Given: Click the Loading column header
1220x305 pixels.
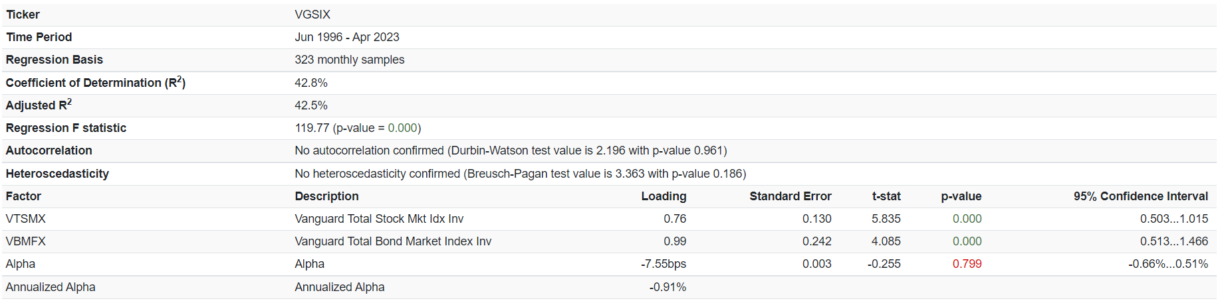Looking at the screenshot, I should pos(663,196).
